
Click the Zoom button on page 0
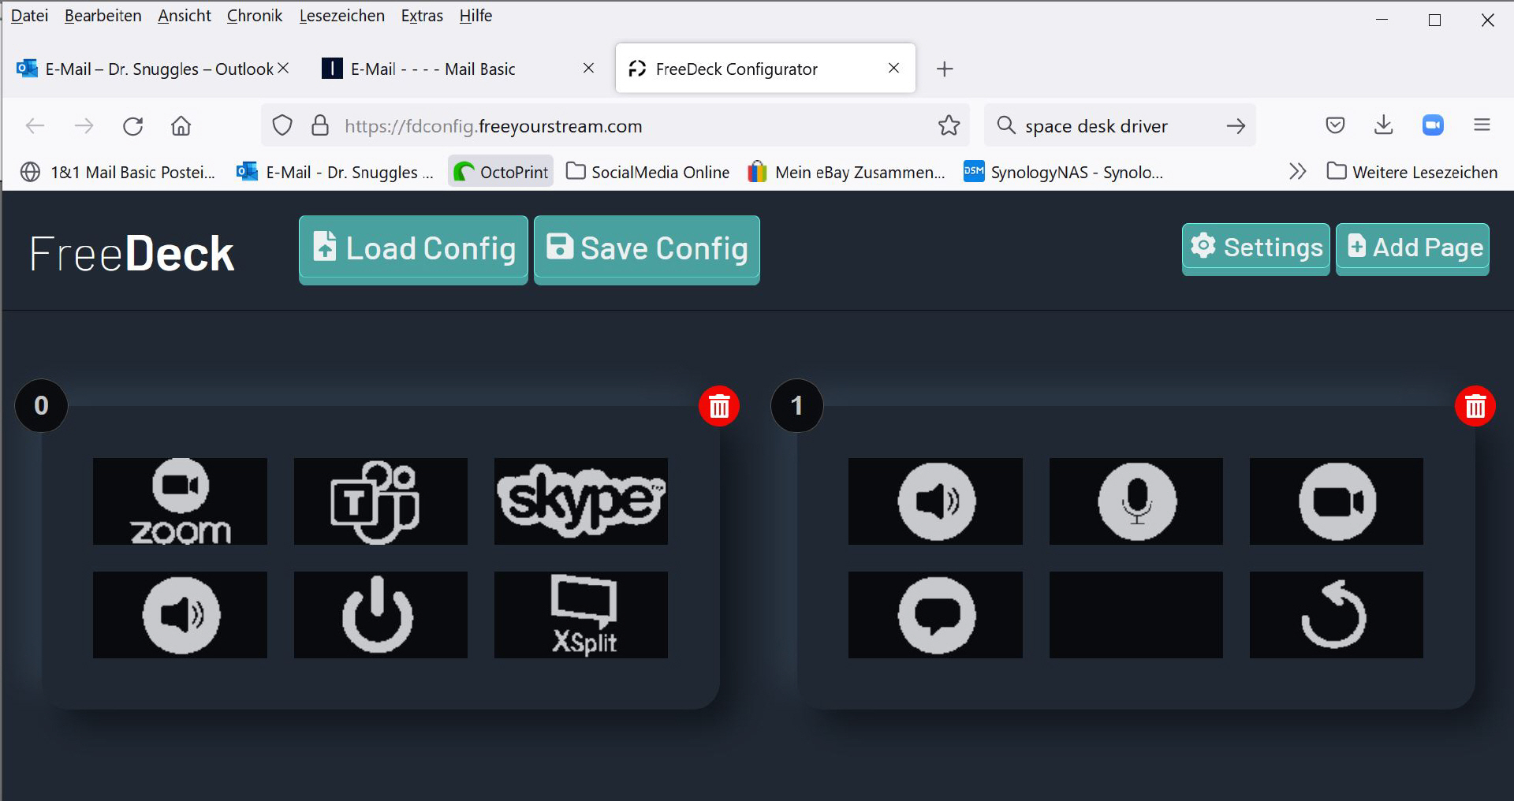tap(180, 501)
